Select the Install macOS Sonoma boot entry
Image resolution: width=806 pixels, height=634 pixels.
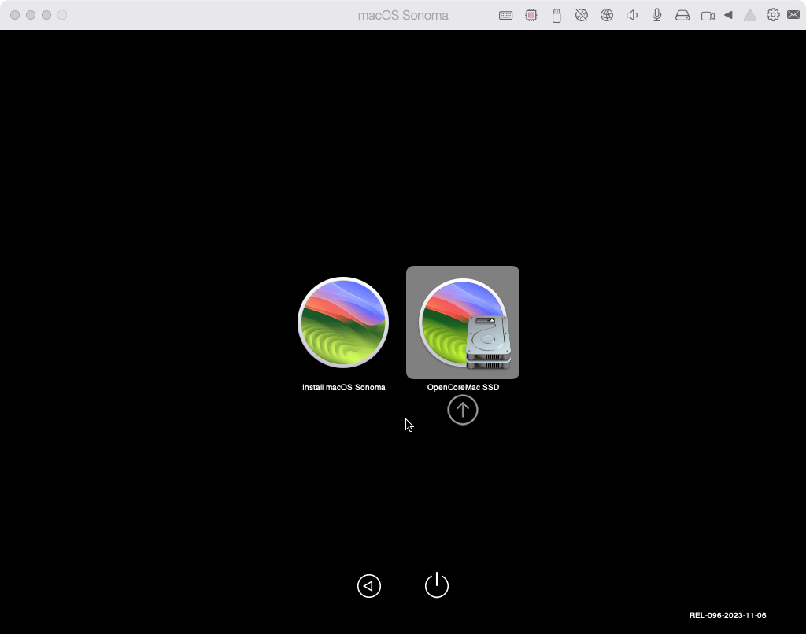pos(343,323)
